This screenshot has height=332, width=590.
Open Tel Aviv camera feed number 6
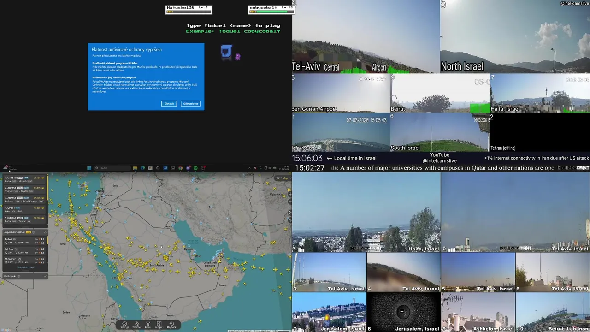point(553,272)
